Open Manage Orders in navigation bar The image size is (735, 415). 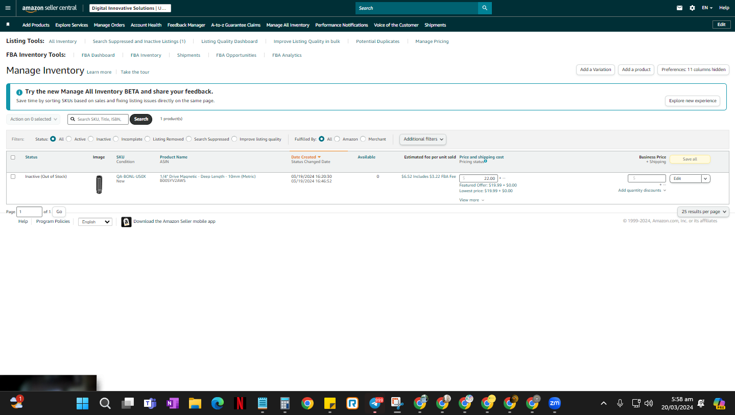point(109,25)
